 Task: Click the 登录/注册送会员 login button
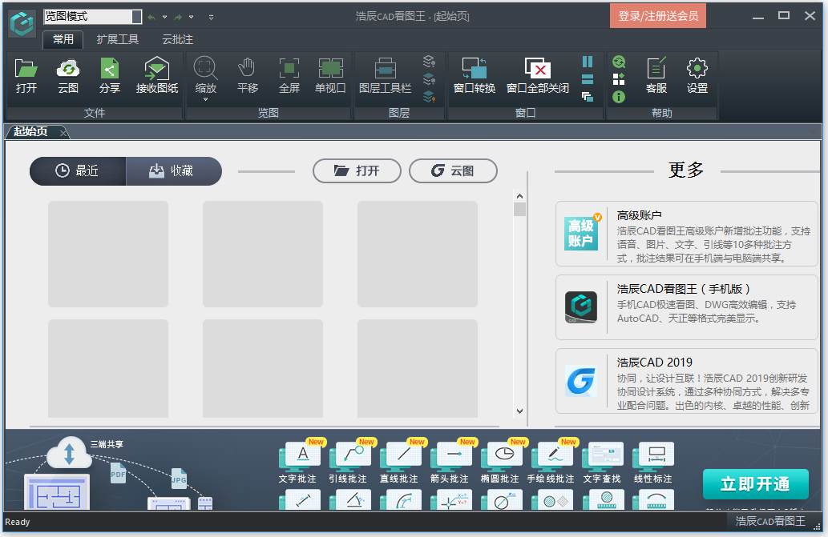[x=657, y=16]
